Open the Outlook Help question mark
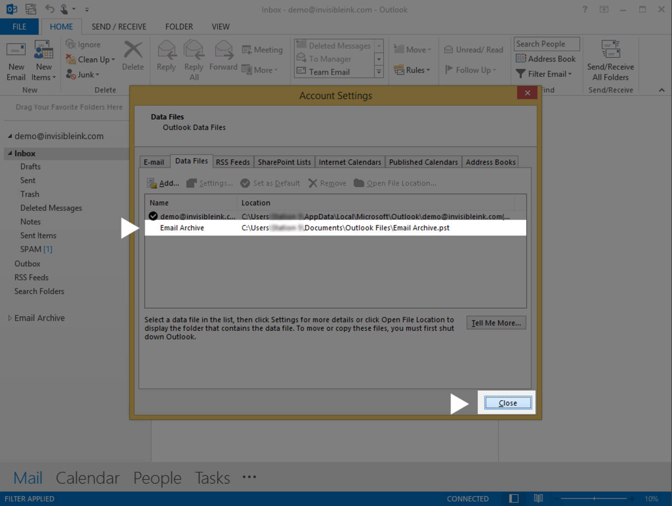 [585, 9]
